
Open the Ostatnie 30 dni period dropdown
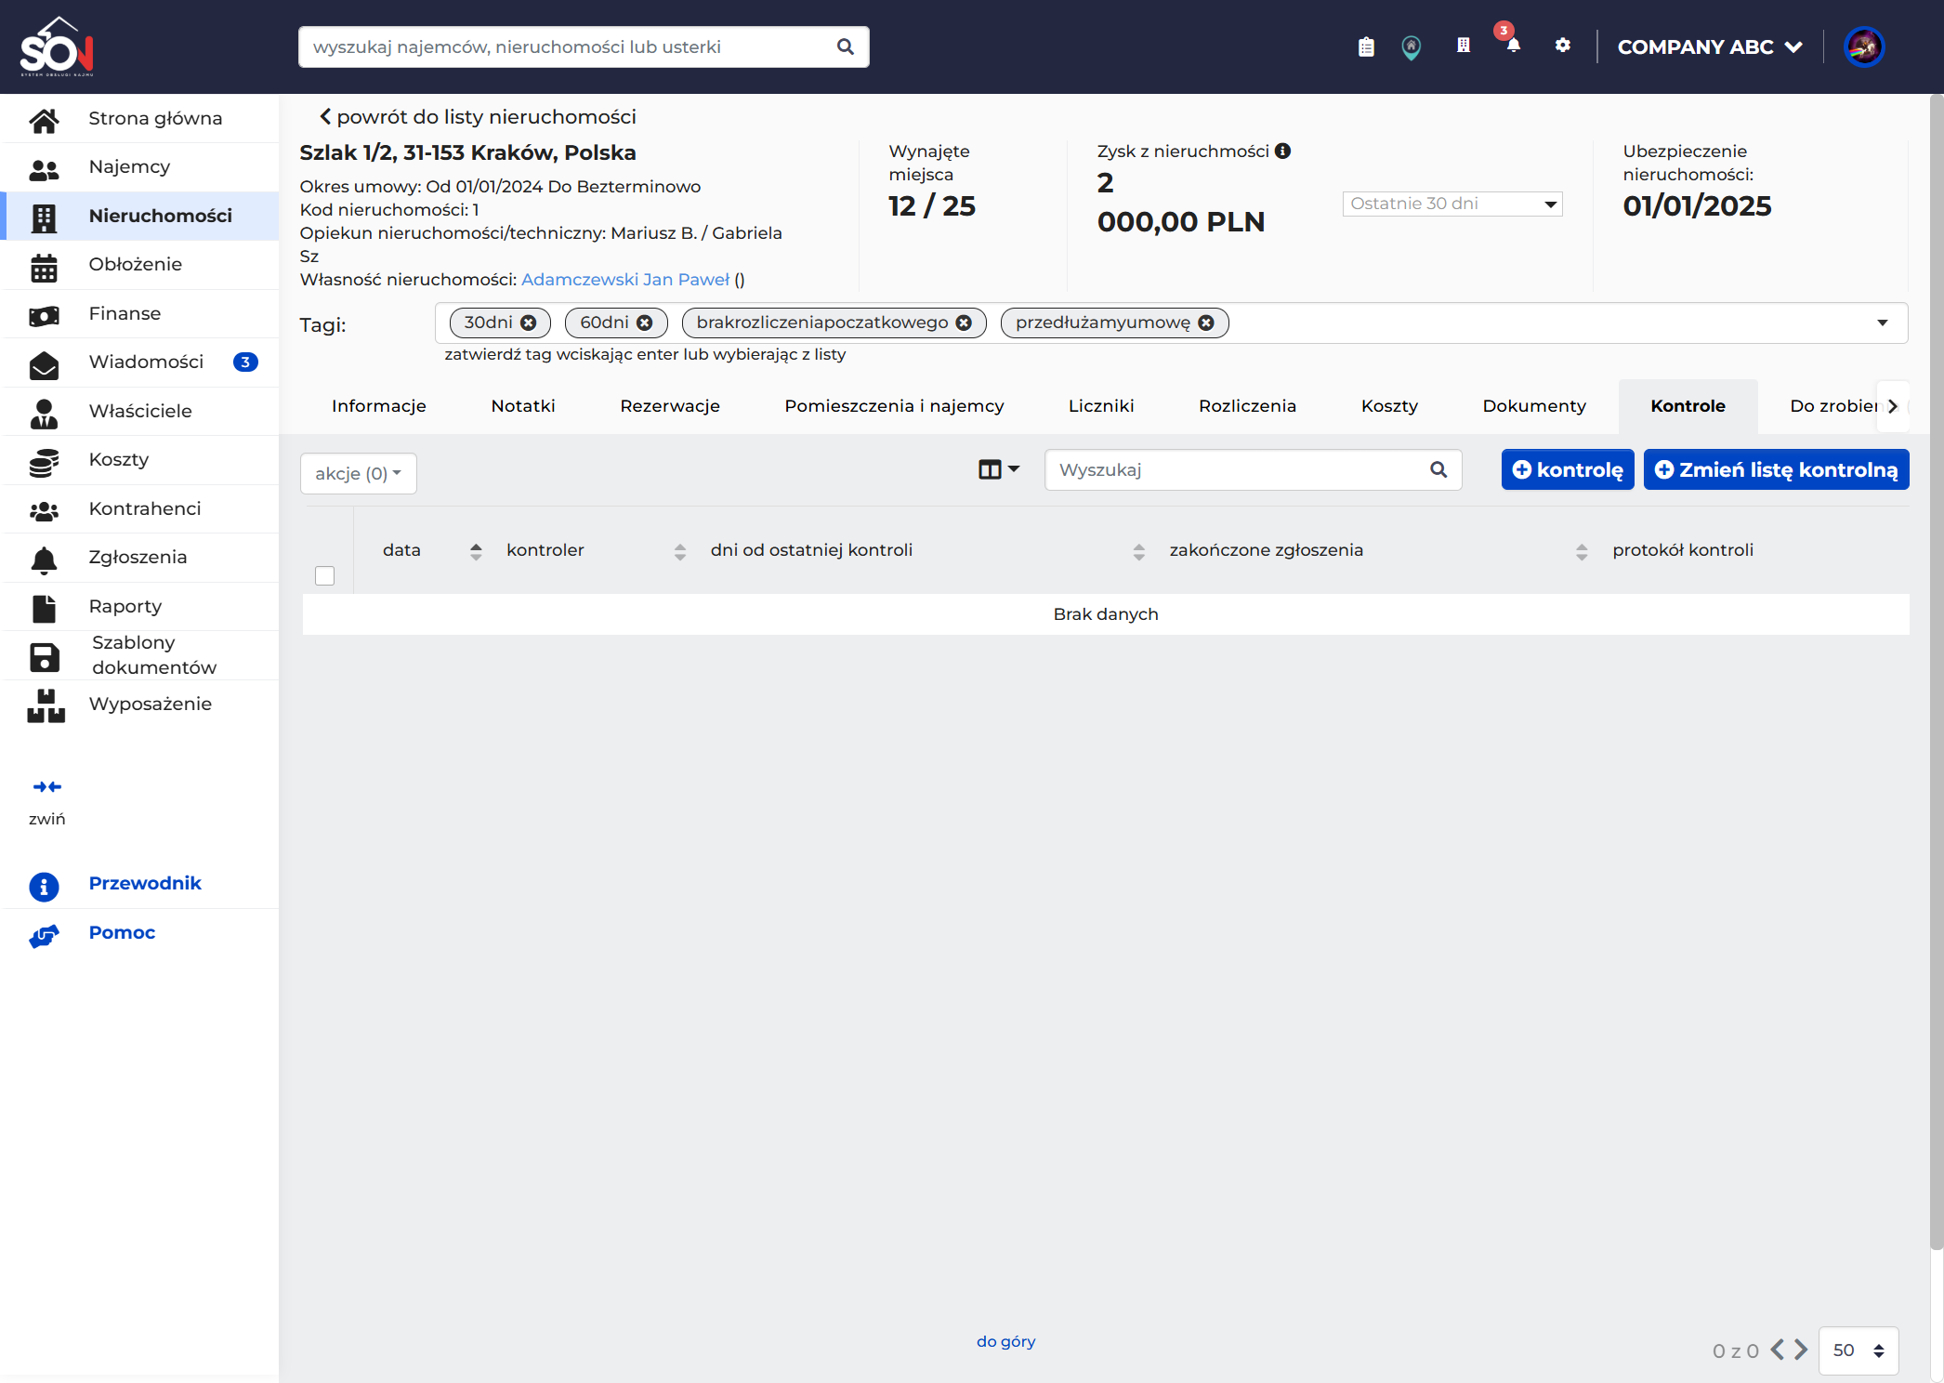point(1451,204)
